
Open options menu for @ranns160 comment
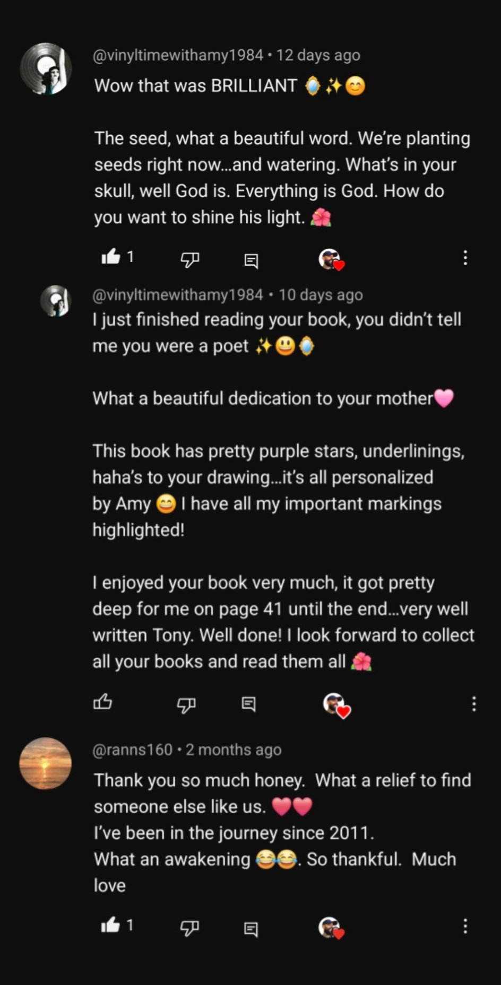click(465, 927)
